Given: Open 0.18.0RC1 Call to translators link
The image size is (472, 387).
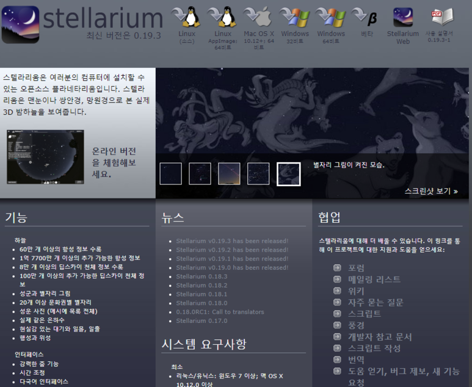Looking at the screenshot, I should pyautogui.click(x=220, y=312).
